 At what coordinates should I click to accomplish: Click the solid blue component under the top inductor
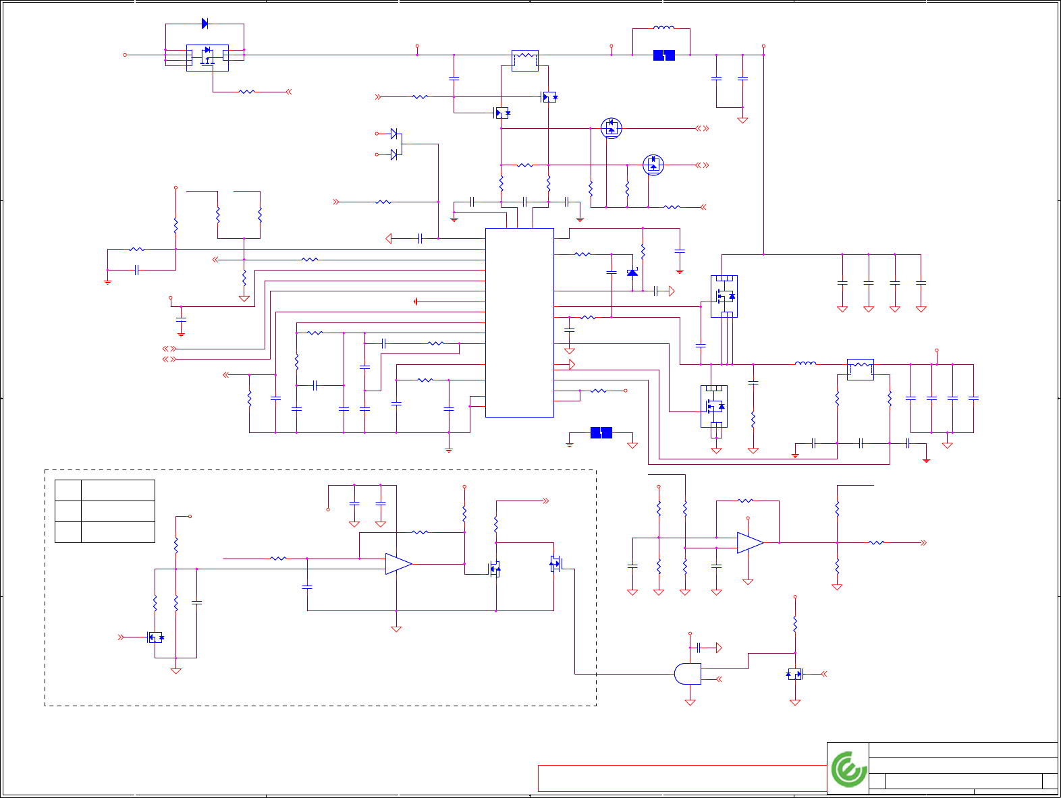point(664,55)
